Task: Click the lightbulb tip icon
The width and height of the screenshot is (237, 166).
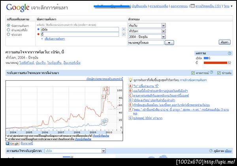Action: coord(130,80)
